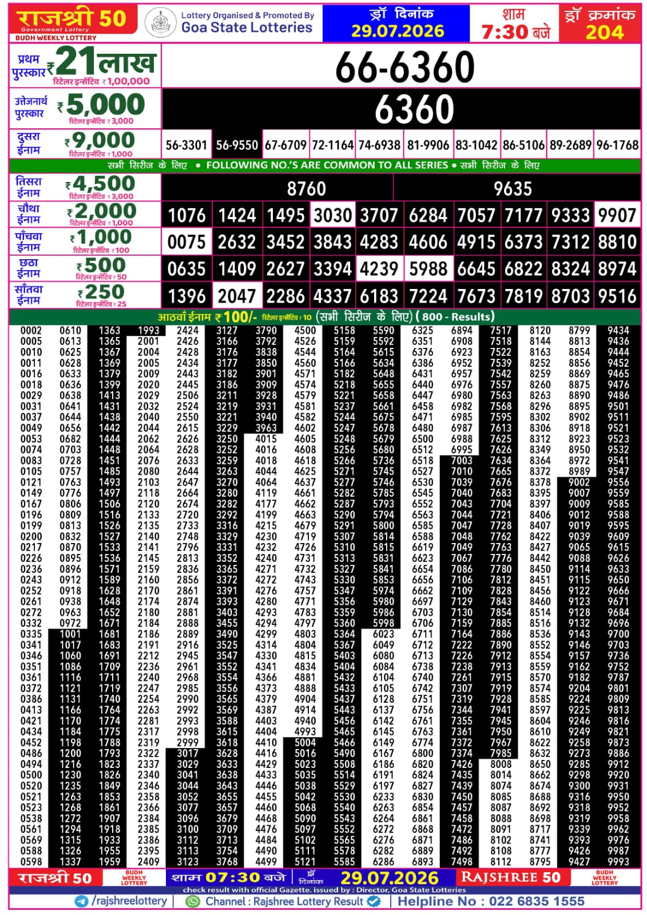Screen dimensions: 647x915
Task: Select eighth prize number 0002
Action: point(31,331)
